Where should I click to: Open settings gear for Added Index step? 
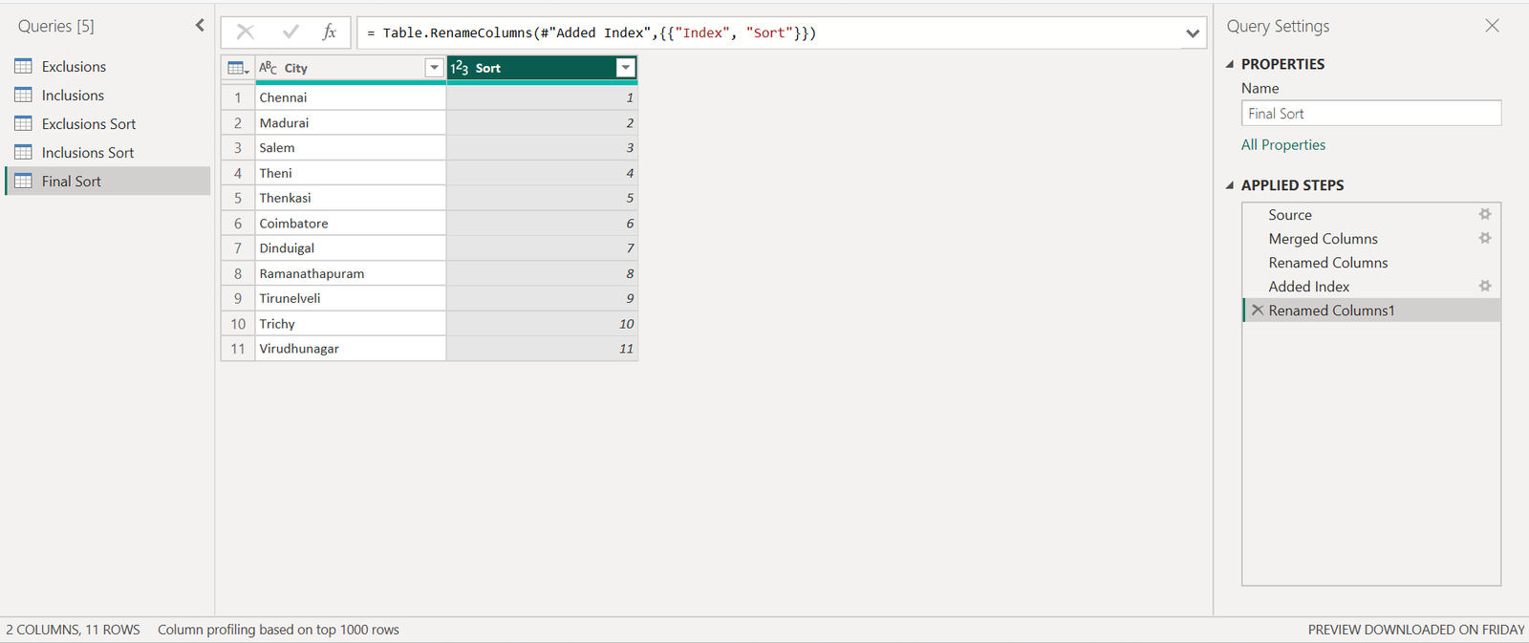(x=1485, y=286)
